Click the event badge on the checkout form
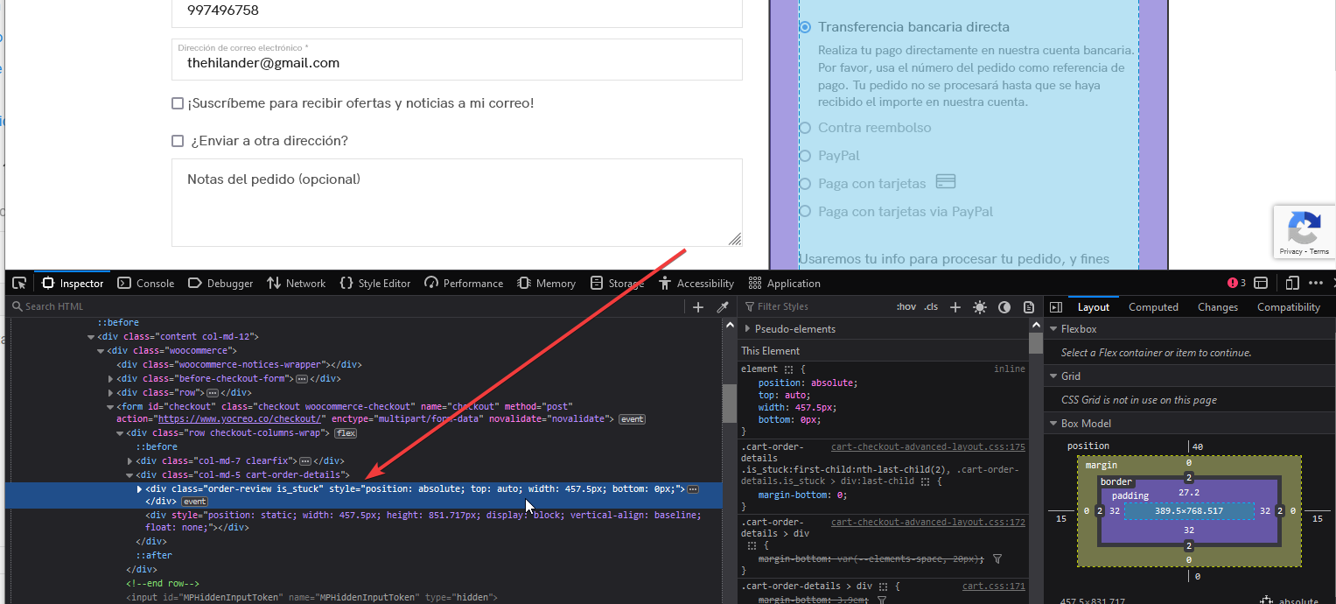Screen dimensions: 1336x604 point(632,419)
